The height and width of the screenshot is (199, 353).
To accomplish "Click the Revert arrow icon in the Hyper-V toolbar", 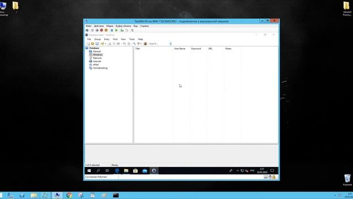I will [126, 30].
